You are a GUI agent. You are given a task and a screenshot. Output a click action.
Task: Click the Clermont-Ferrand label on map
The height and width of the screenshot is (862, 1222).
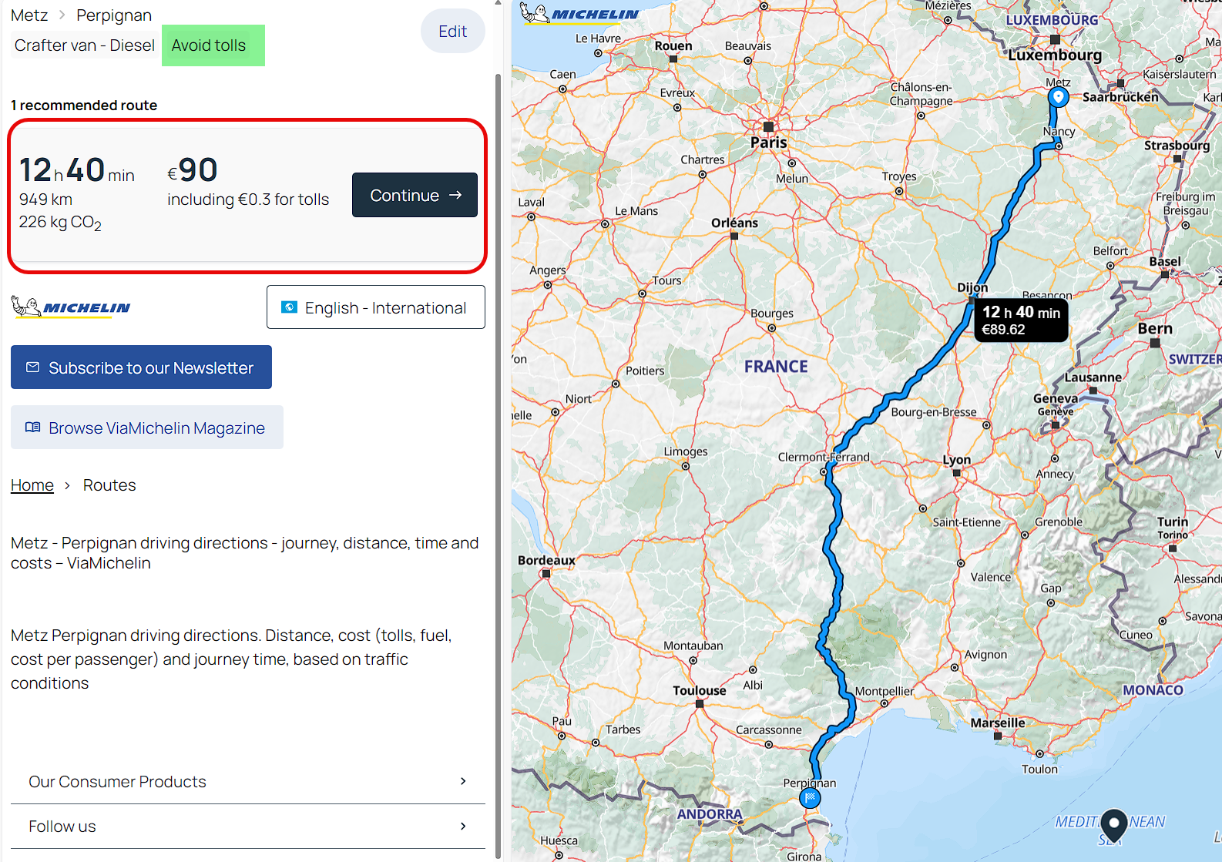coord(824,457)
